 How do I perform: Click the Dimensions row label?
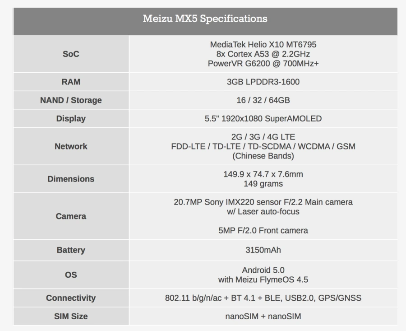(x=71, y=179)
